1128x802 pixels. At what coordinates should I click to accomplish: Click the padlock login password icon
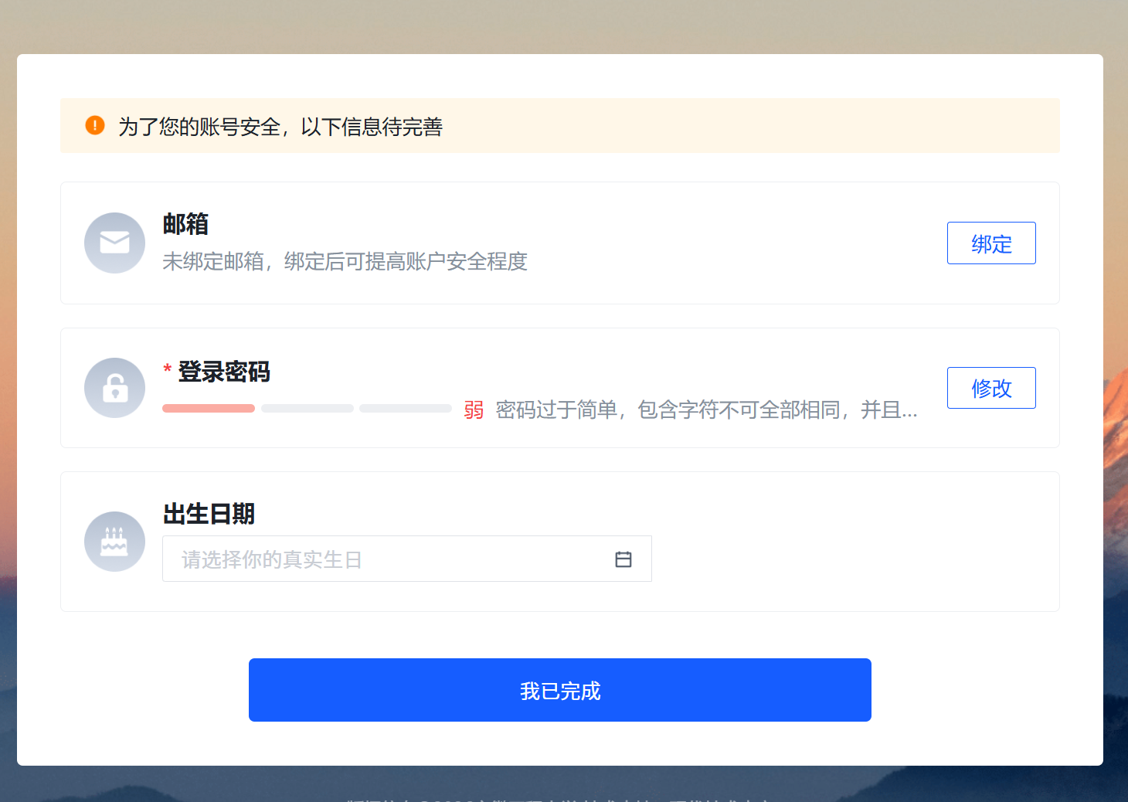114,388
